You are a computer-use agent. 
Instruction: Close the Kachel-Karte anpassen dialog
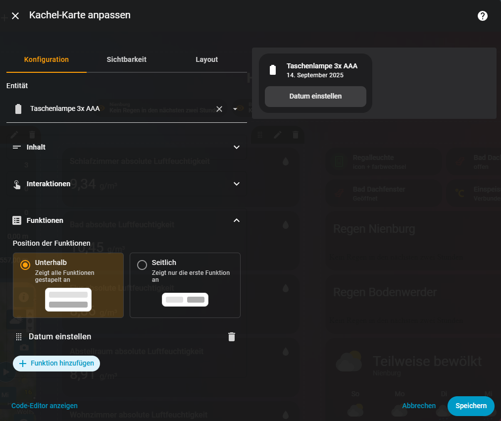click(15, 16)
